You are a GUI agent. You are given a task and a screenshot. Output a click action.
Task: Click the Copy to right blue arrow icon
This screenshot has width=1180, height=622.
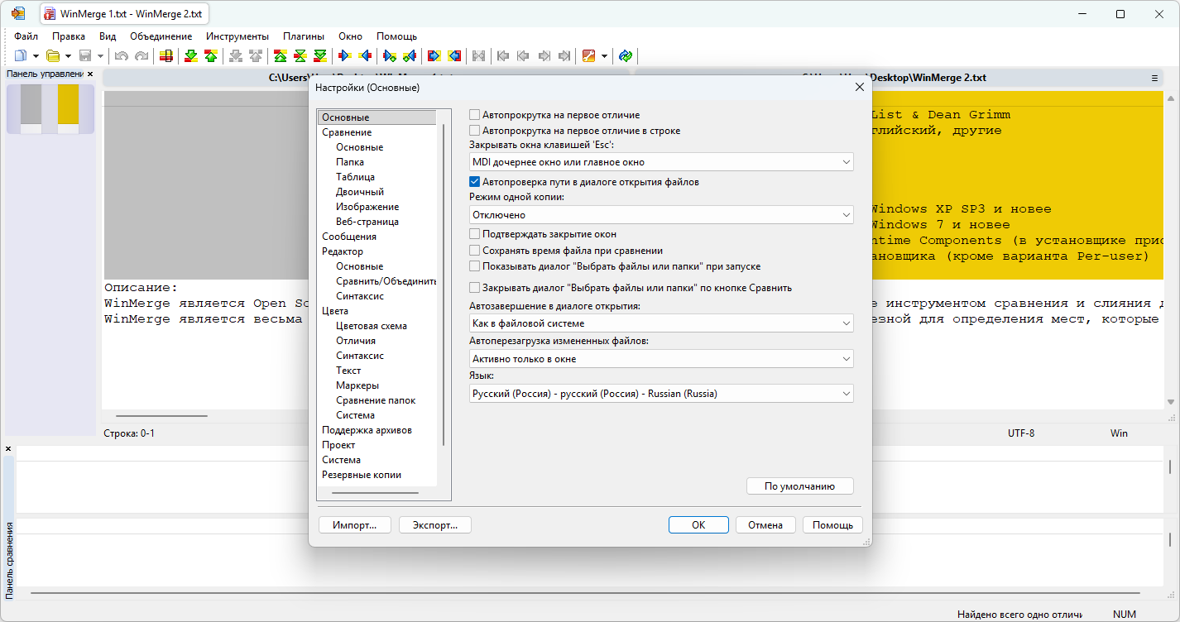pyautogui.click(x=345, y=55)
